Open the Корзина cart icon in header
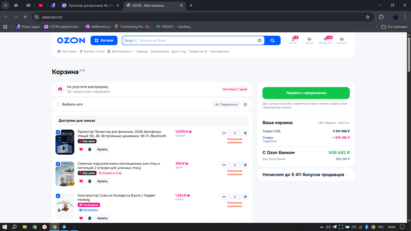This screenshot has width=411, height=231. click(x=342, y=40)
